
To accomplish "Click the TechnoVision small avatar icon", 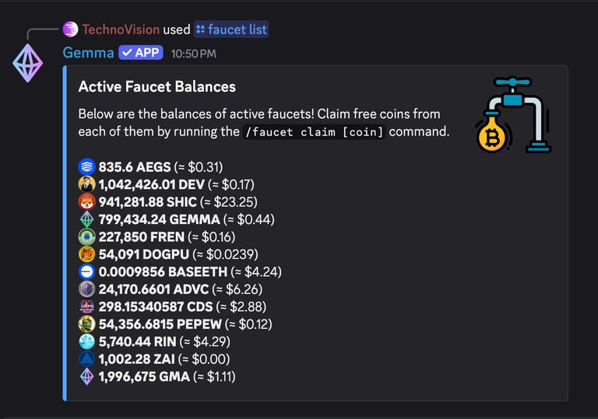I will (70, 30).
